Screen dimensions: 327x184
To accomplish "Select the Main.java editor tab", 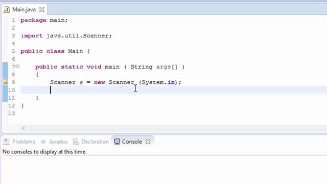I will click(24, 10).
